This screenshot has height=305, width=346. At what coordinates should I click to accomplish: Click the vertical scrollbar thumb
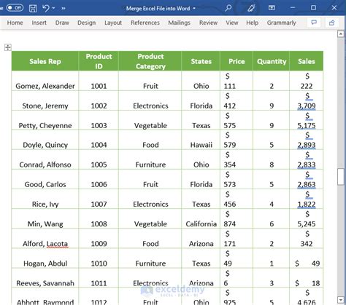pyautogui.click(x=341, y=177)
